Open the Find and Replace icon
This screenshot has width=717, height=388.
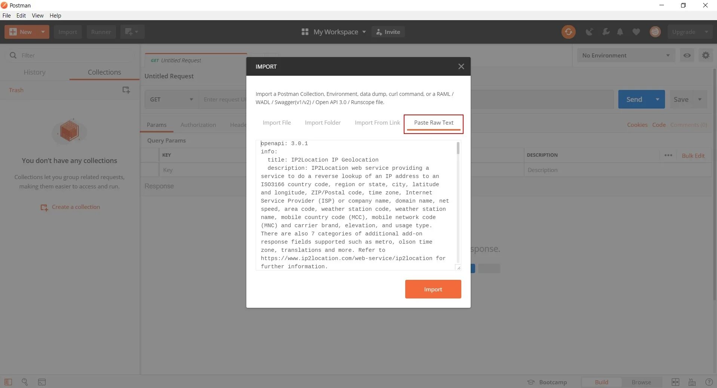[x=25, y=382]
